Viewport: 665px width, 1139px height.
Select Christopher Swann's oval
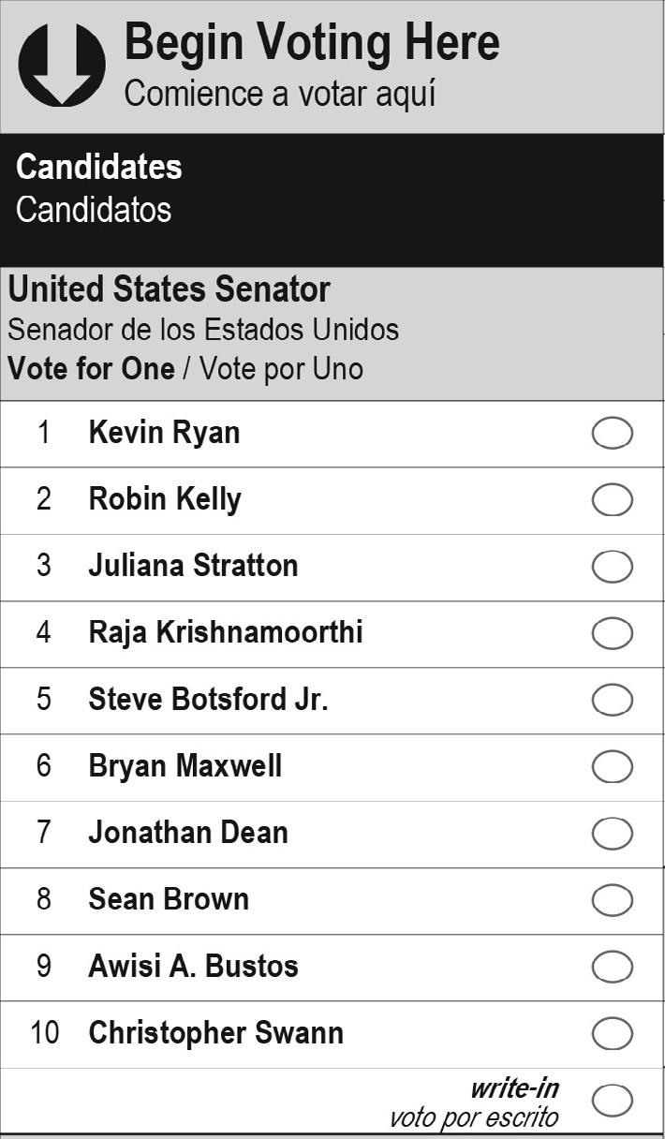613,1033
